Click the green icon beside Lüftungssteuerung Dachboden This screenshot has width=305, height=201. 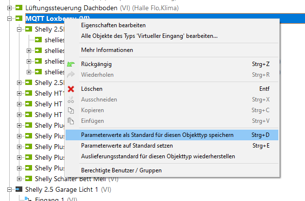click(x=19, y=8)
